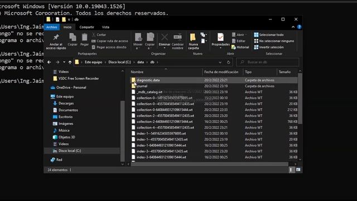The width and height of the screenshot is (357, 201).
Task: Click Cortar scissors option
Action: 99,35
